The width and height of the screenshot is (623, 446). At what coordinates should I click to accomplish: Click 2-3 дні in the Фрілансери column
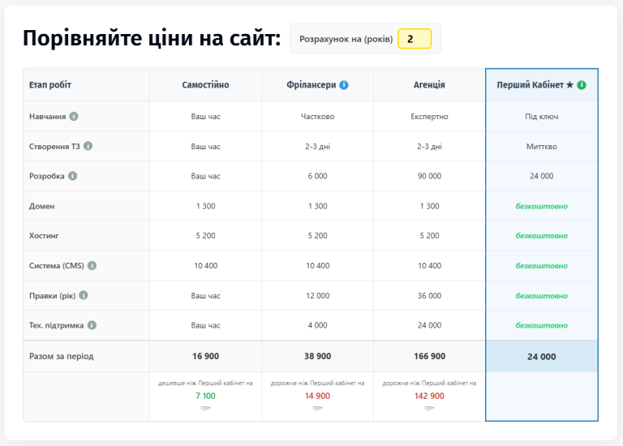pyautogui.click(x=317, y=146)
